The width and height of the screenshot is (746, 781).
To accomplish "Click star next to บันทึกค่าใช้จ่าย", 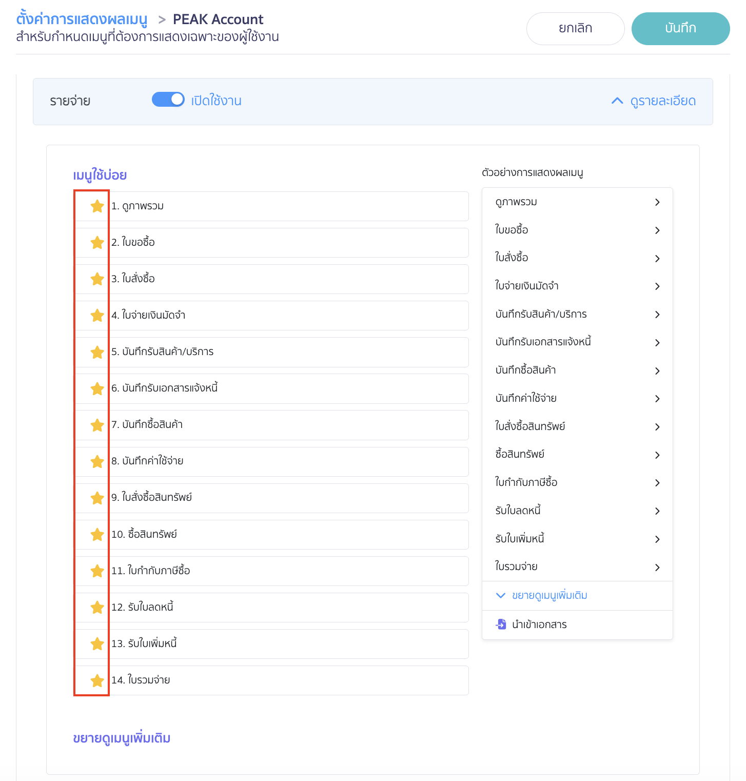I will pyautogui.click(x=97, y=462).
